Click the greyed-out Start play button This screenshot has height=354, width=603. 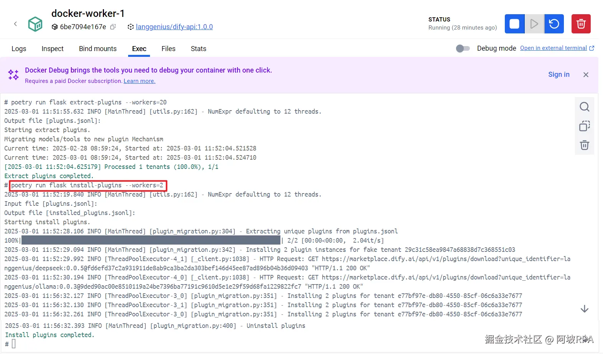pos(534,24)
